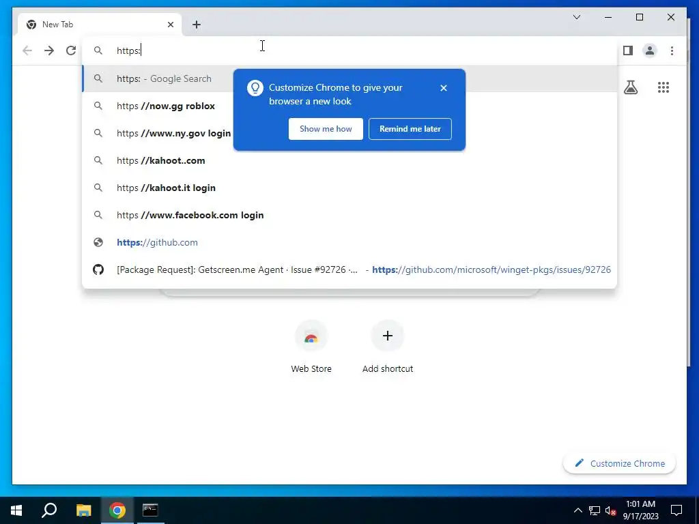Image resolution: width=699 pixels, height=524 pixels.
Task: Click the globe icon beside github.com
Action: point(98,242)
